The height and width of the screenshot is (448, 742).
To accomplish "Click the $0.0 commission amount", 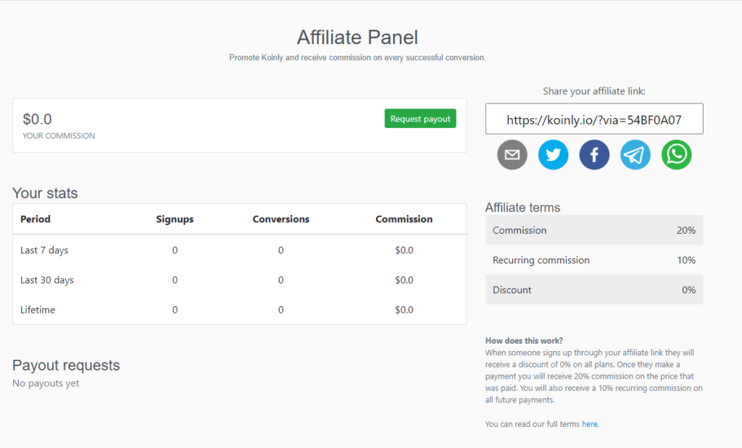I will coord(38,119).
